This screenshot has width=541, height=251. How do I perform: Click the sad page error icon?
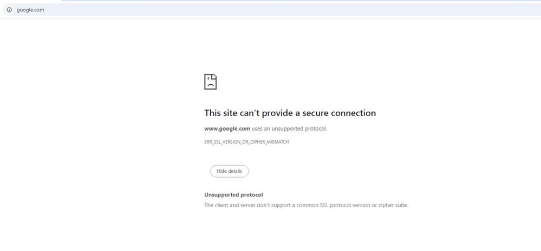(x=211, y=82)
